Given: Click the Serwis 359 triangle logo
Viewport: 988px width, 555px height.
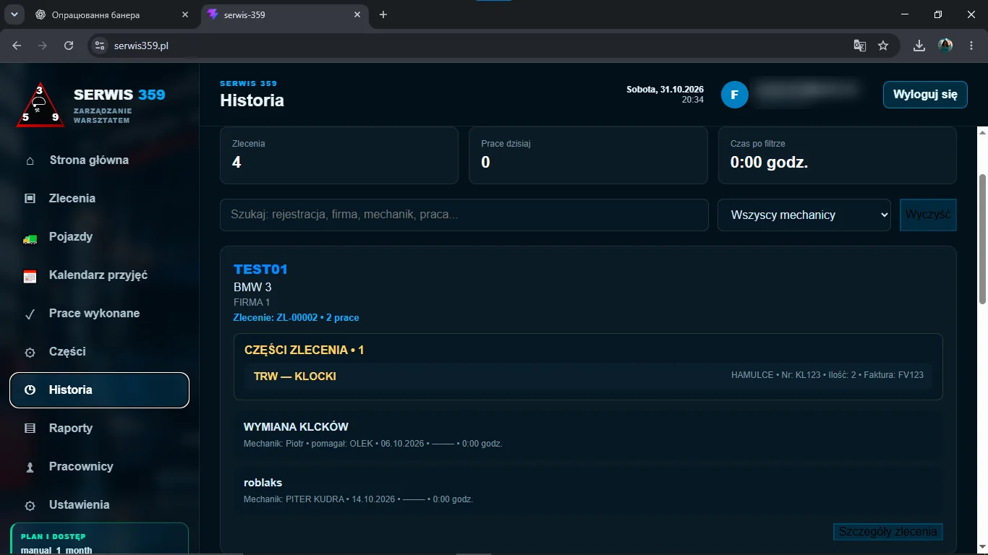Looking at the screenshot, I should (x=41, y=105).
